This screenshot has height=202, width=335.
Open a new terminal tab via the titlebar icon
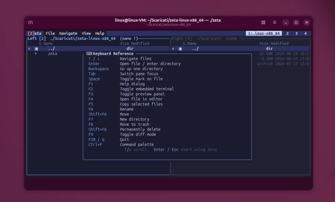(30, 23)
